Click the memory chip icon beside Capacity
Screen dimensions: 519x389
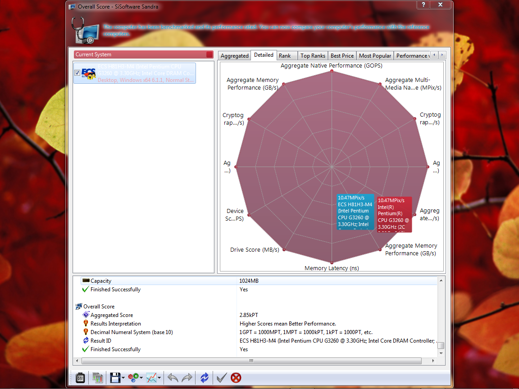pyautogui.click(x=86, y=280)
